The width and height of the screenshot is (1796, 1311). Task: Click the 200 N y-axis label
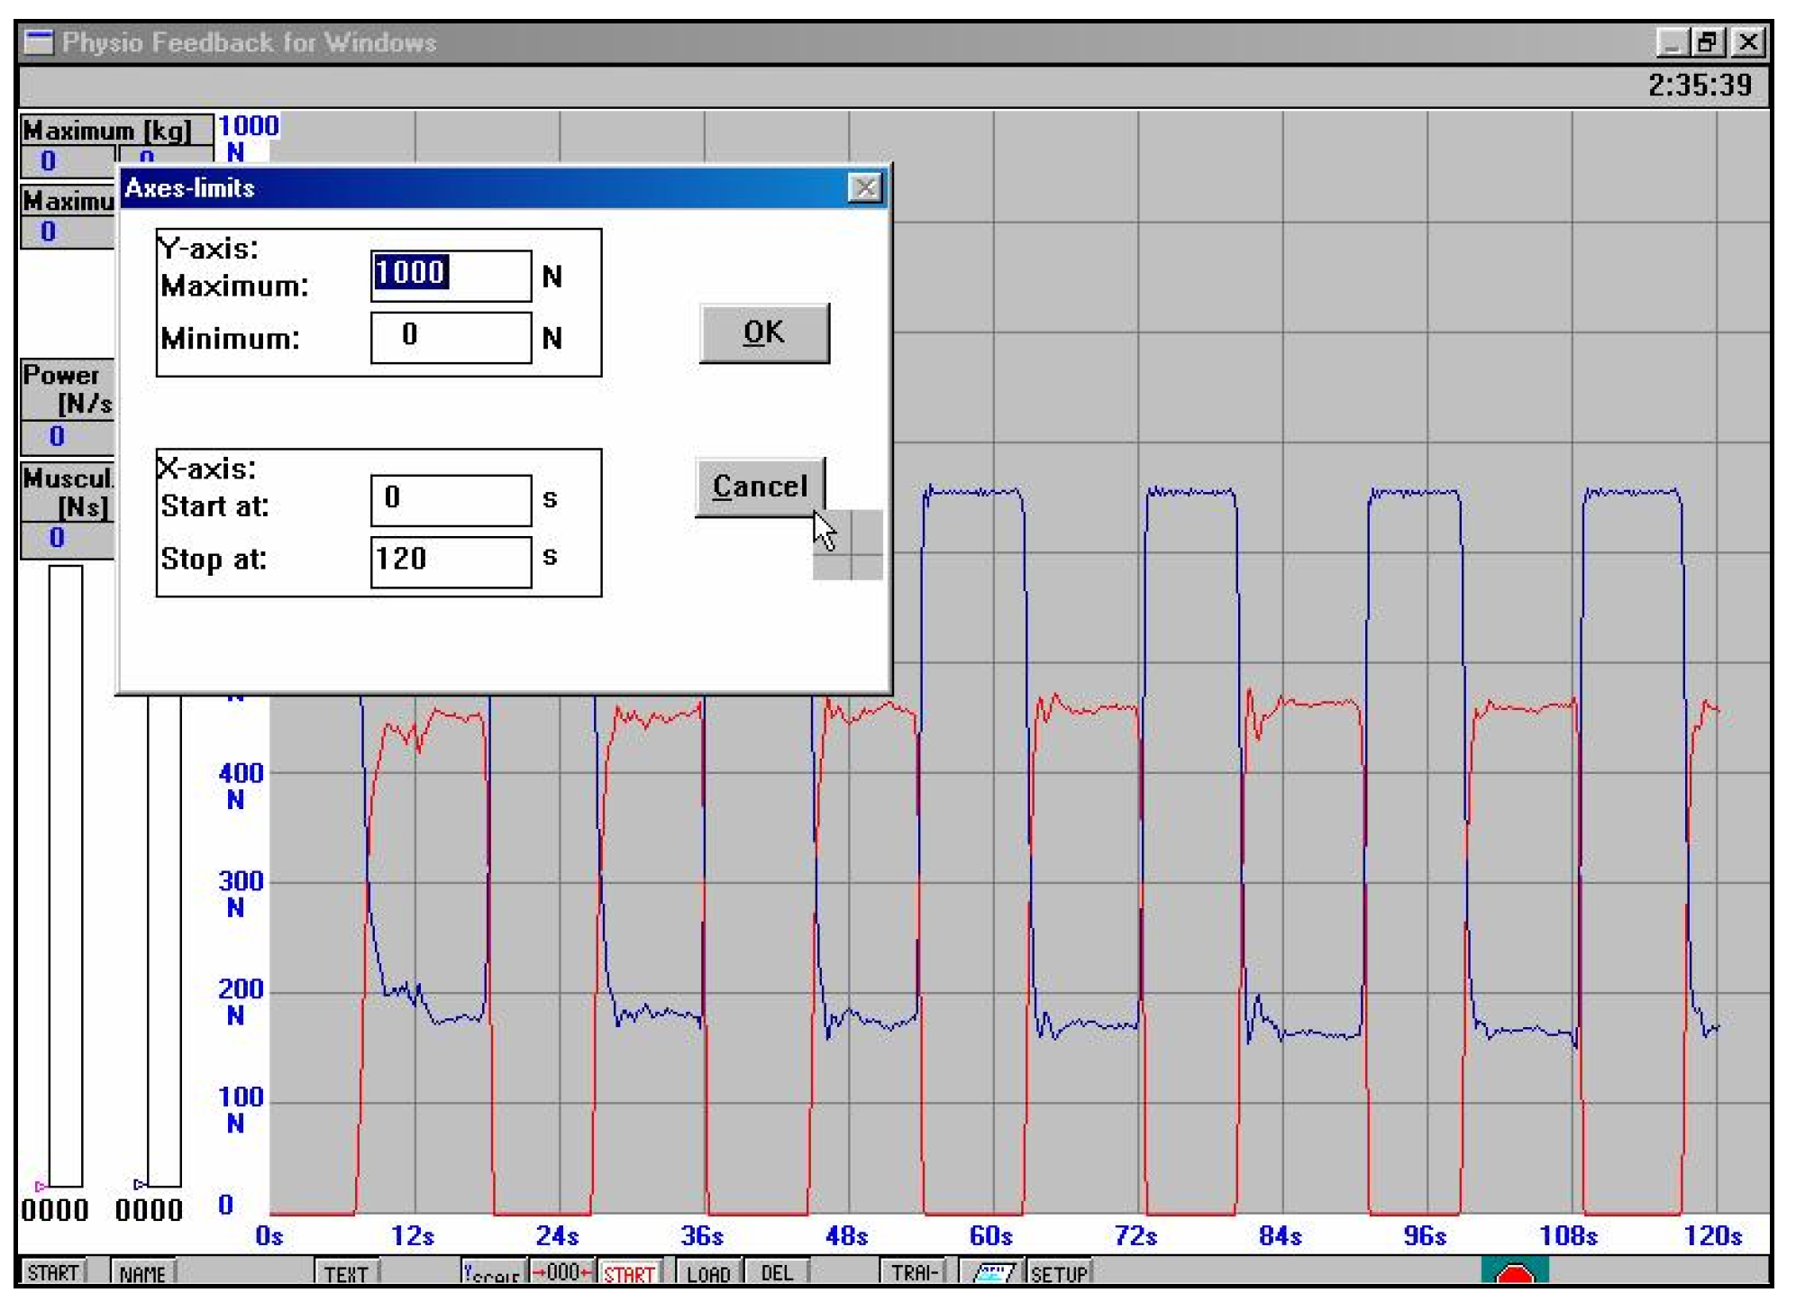click(241, 1002)
